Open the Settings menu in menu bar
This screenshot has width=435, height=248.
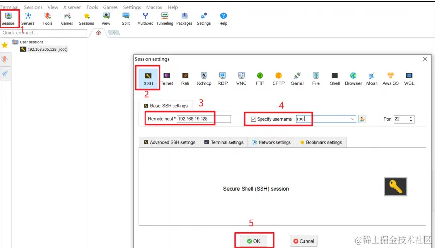[x=132, y=7]
